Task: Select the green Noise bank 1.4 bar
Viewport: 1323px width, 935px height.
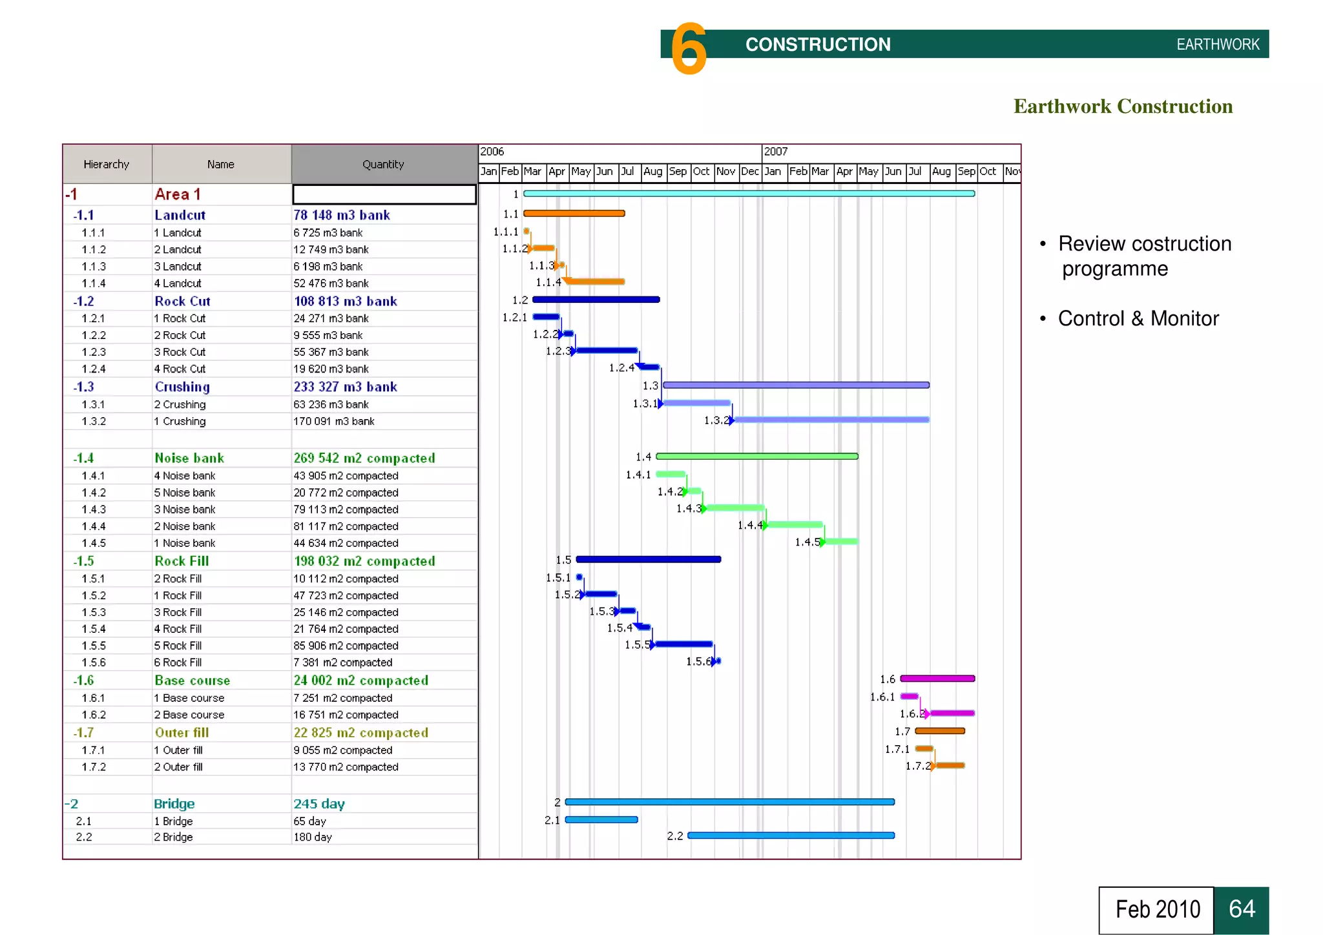Action: click(x=756, y=457)
